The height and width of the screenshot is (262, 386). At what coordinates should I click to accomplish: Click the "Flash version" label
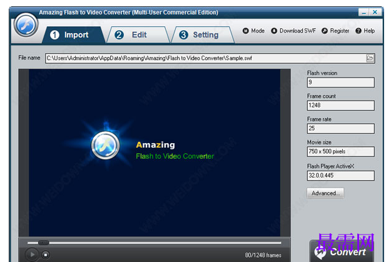(x=322, y=73)
